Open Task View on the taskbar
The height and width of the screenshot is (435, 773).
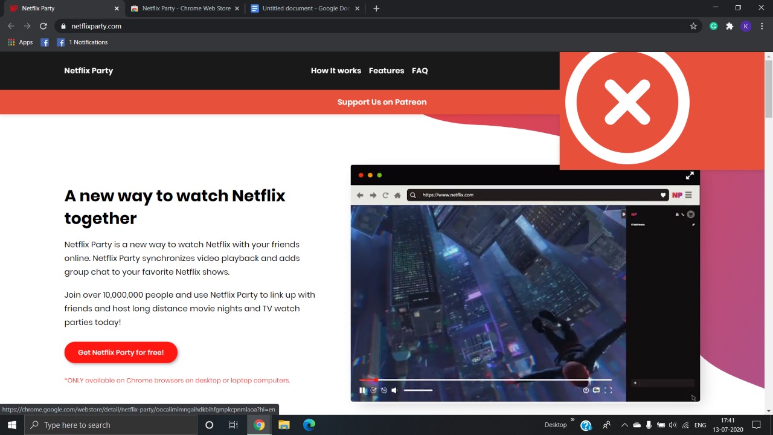point(234,425)
